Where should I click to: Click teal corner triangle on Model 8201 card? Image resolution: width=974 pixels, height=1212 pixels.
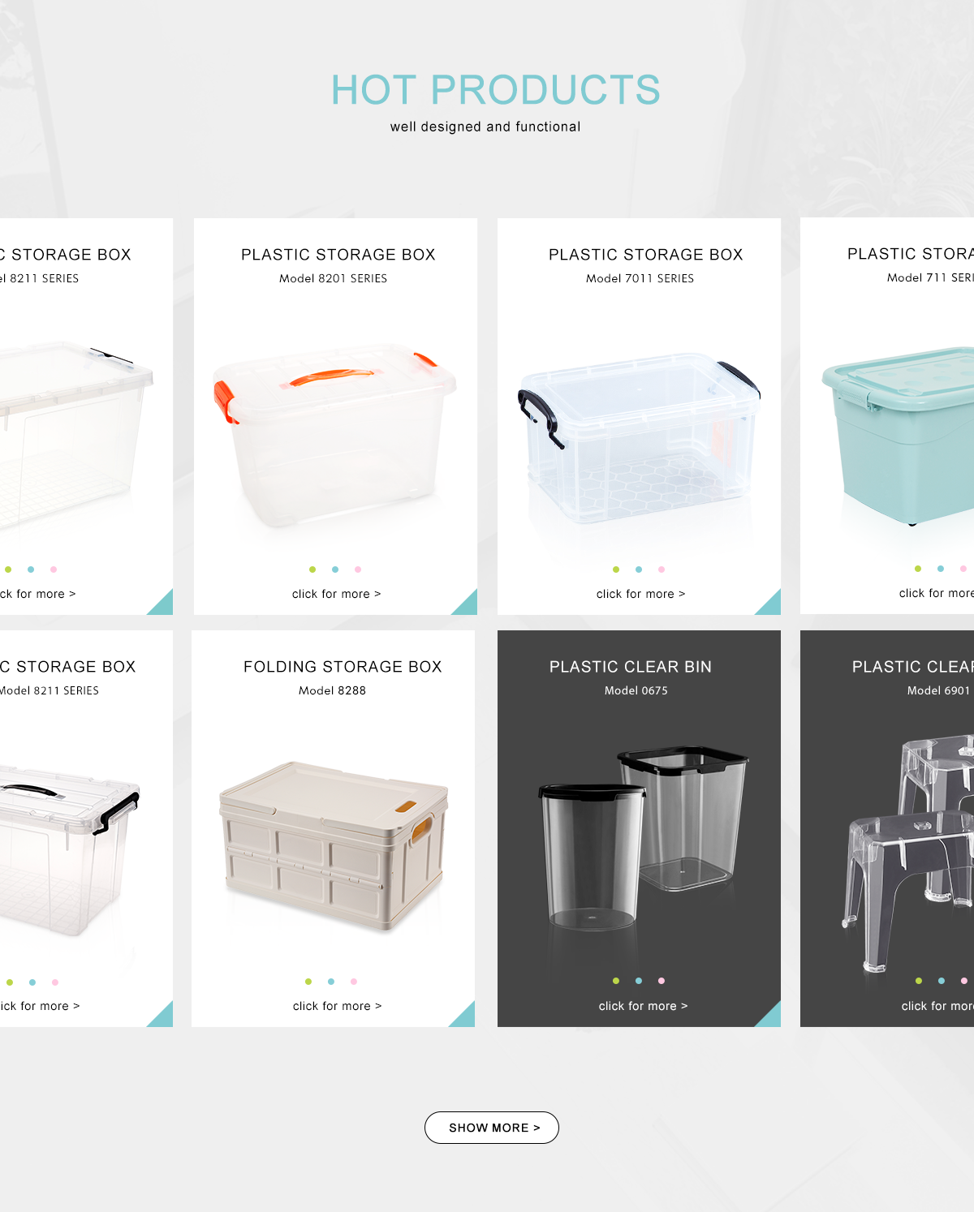pos(464,602)
